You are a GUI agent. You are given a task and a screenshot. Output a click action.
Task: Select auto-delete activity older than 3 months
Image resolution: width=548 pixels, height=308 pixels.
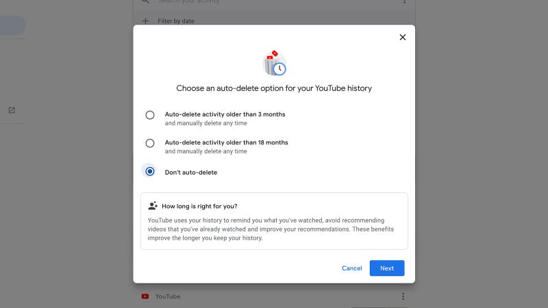(150, 115)
